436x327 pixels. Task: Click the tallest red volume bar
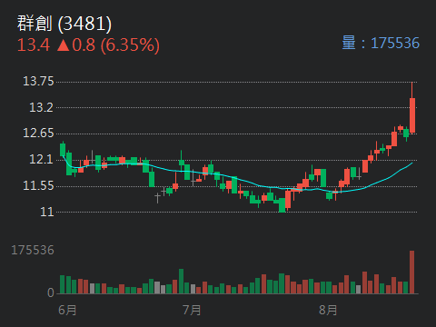412,272
